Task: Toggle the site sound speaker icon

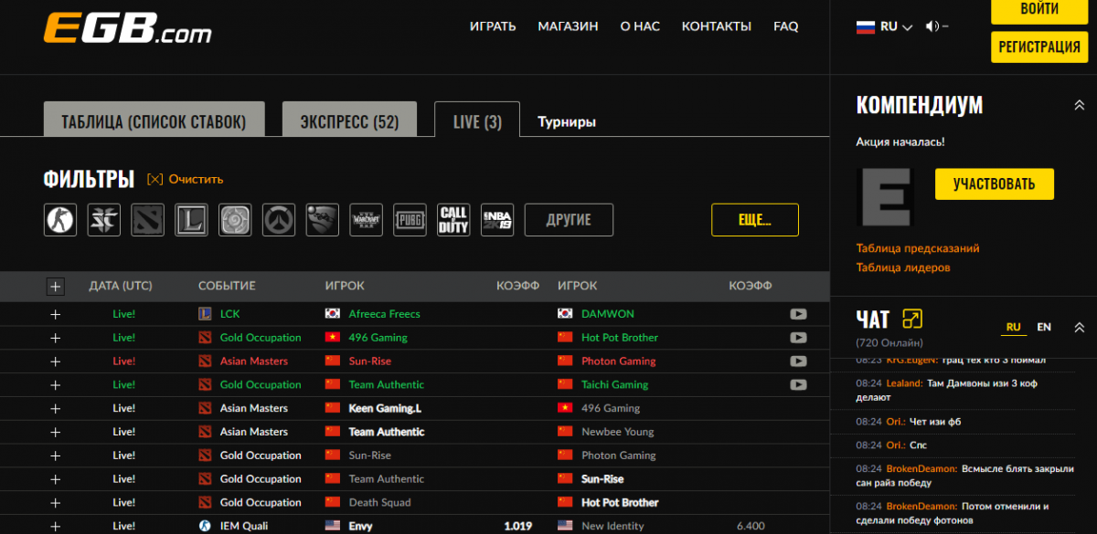Action: coord(932,26)
